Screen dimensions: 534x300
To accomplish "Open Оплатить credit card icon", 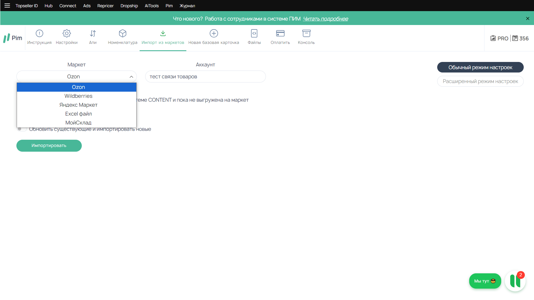I will pos(280,33).
